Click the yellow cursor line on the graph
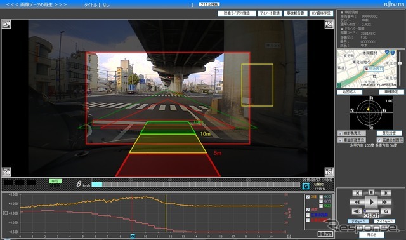 (x=166, y=213)
